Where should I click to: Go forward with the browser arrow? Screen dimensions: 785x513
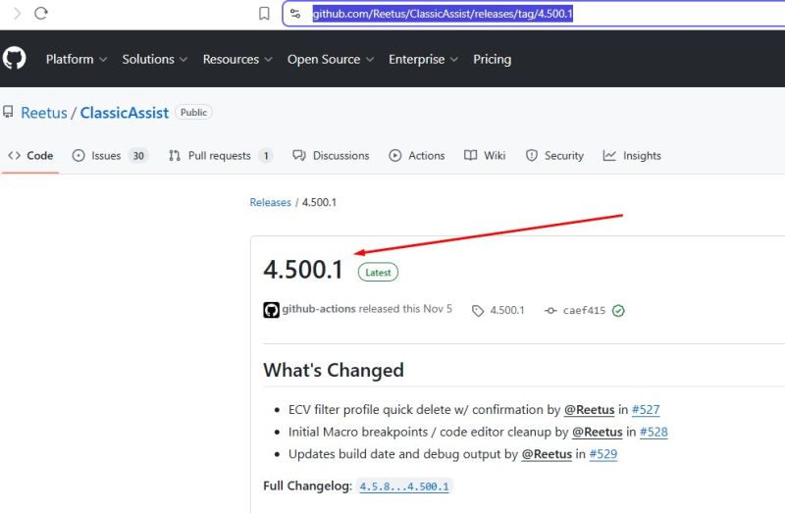pos(16,14)
